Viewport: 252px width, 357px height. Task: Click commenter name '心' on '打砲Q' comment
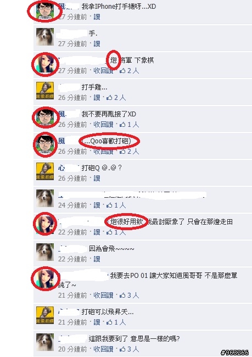tap(61, 168)
